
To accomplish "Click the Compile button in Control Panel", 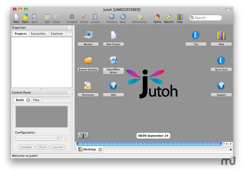I will (26, 147).
